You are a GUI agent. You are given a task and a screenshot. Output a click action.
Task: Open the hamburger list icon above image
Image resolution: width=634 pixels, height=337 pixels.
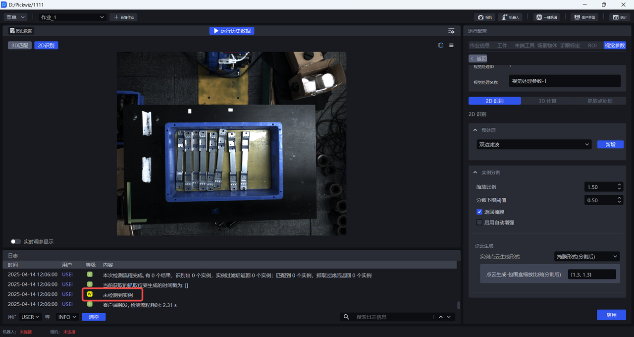click(x=451, y=45)
